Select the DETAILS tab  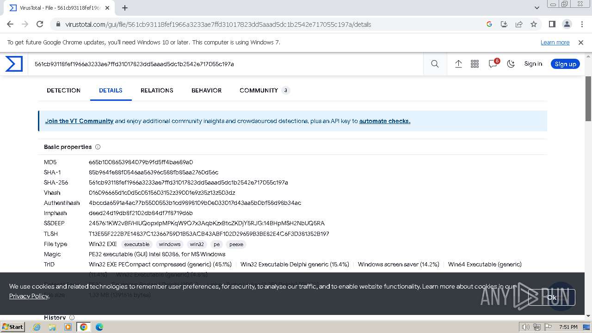pyautogui.click(x=111, y=90)
